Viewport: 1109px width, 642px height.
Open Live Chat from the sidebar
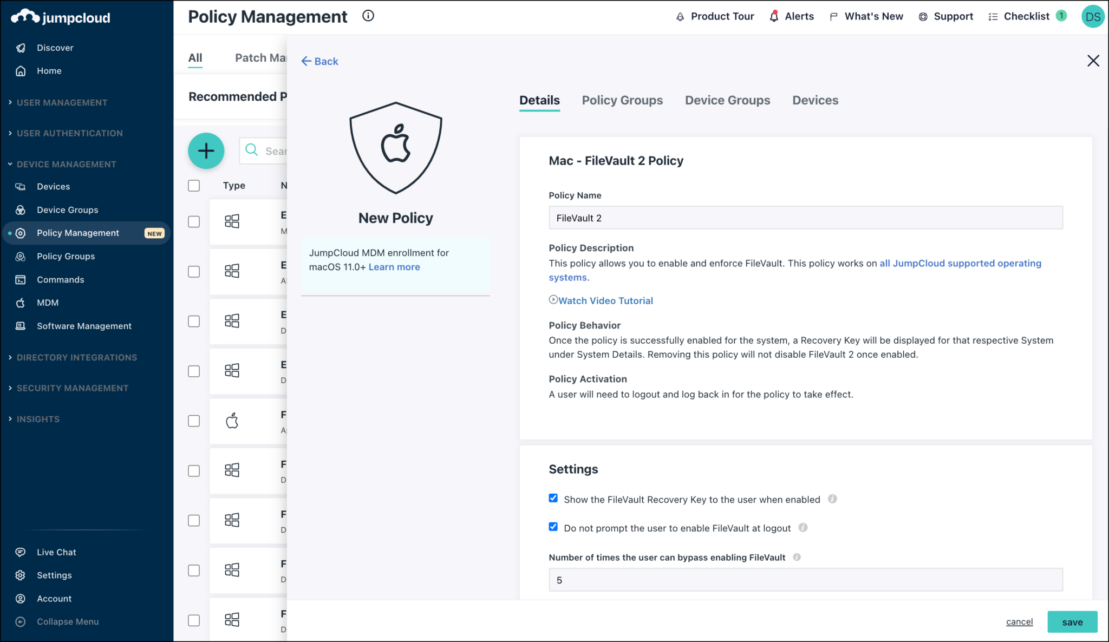coord(56,552)
